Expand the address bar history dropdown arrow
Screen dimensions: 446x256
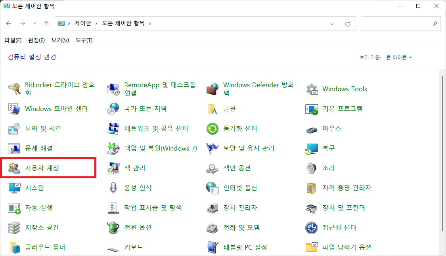(x=332, y=24)
